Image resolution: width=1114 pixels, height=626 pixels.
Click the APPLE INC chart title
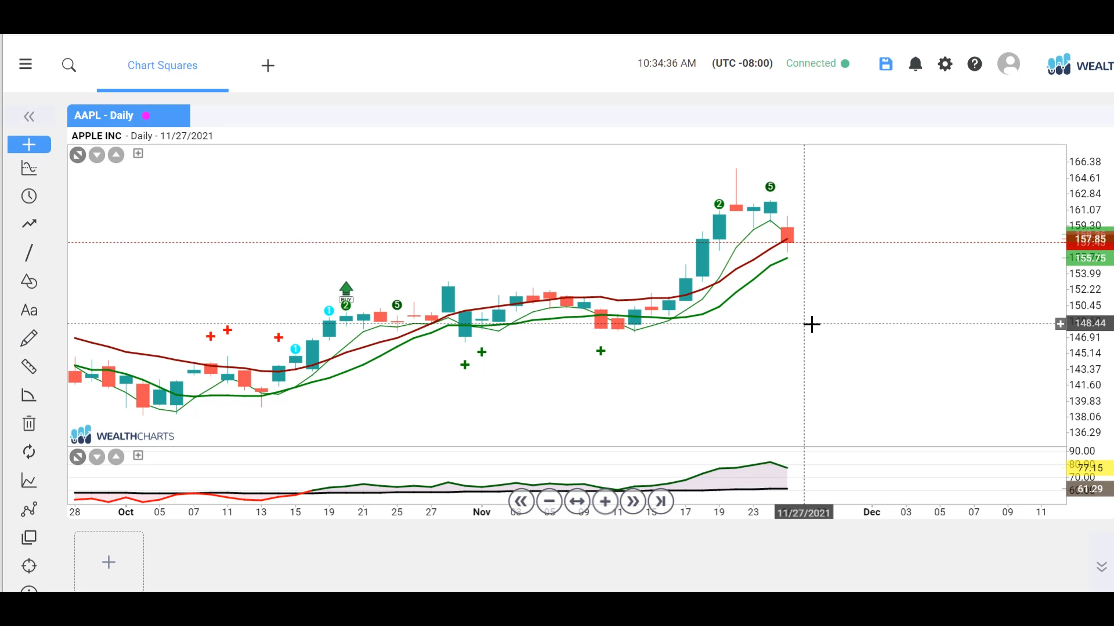click(96, 136)
